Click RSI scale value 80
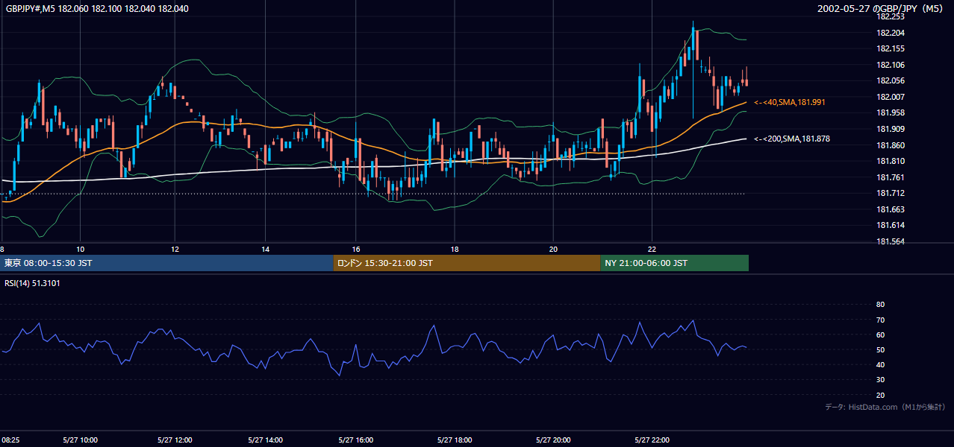The height and width of the screenshot is (447, 954). (x=880, y=305)
